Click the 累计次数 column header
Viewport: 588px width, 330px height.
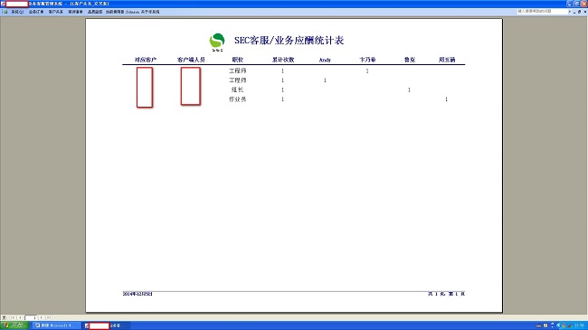click(x=283, y=60)
